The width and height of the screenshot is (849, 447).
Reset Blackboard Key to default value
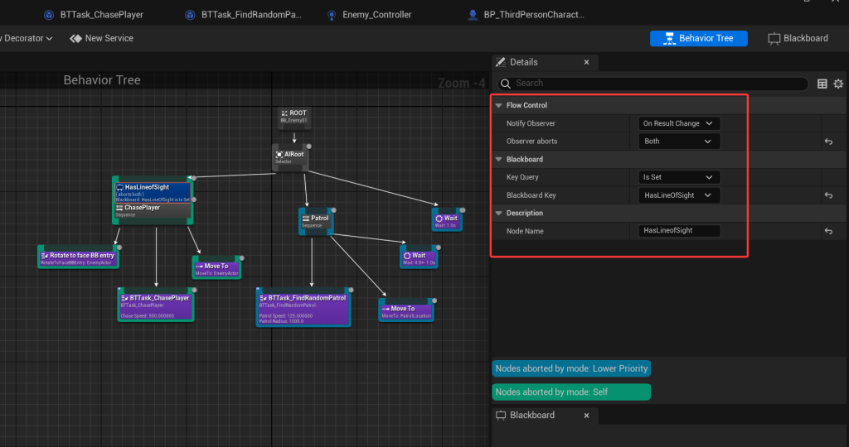827,195
